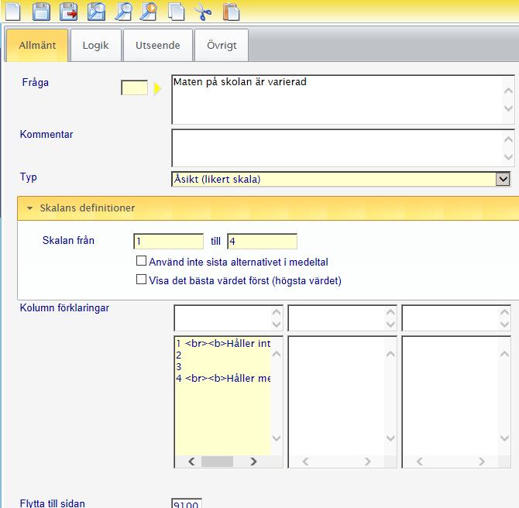
Task: Click the 'Typ' label
Action: (x=29, y=177)
